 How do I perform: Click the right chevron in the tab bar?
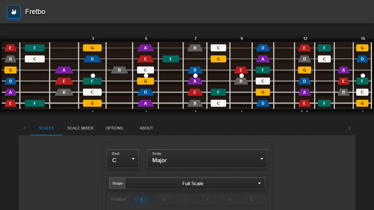click(x=349, y=128)
